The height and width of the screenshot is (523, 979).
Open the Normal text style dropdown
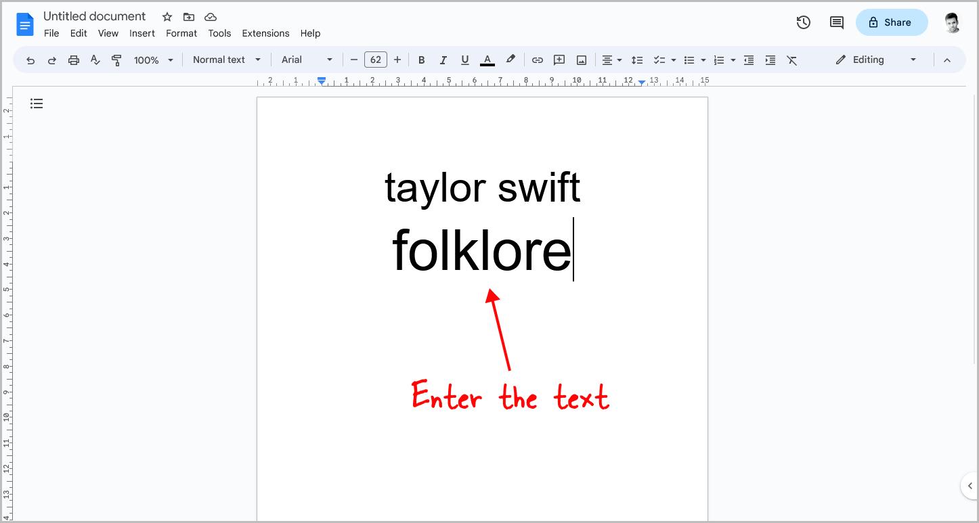click(227, 60)
